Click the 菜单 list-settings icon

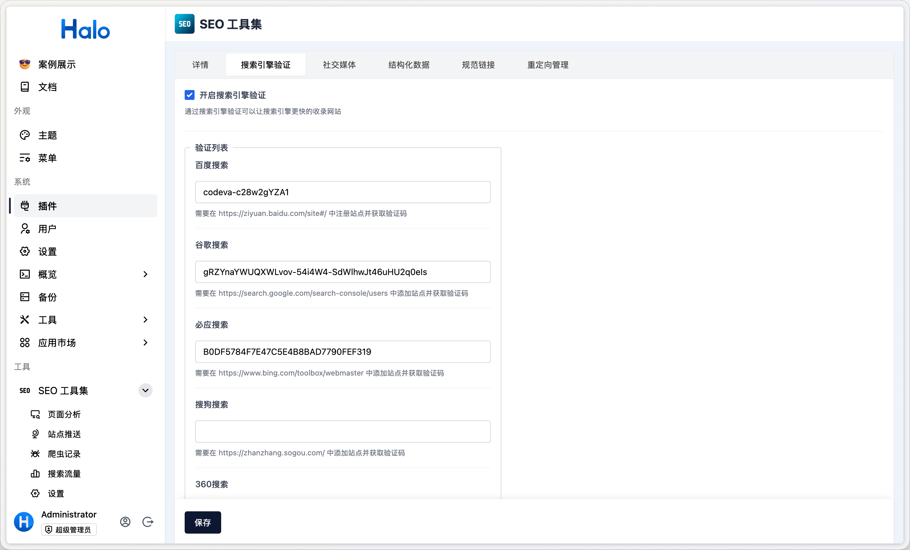[x=25, y=158]
